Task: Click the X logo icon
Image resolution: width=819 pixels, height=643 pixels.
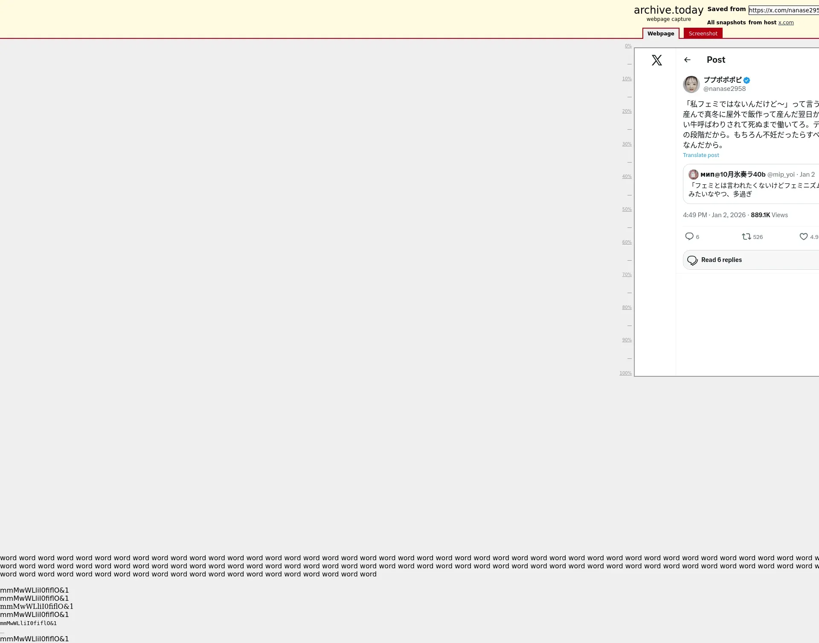Action: click(656, 60)
